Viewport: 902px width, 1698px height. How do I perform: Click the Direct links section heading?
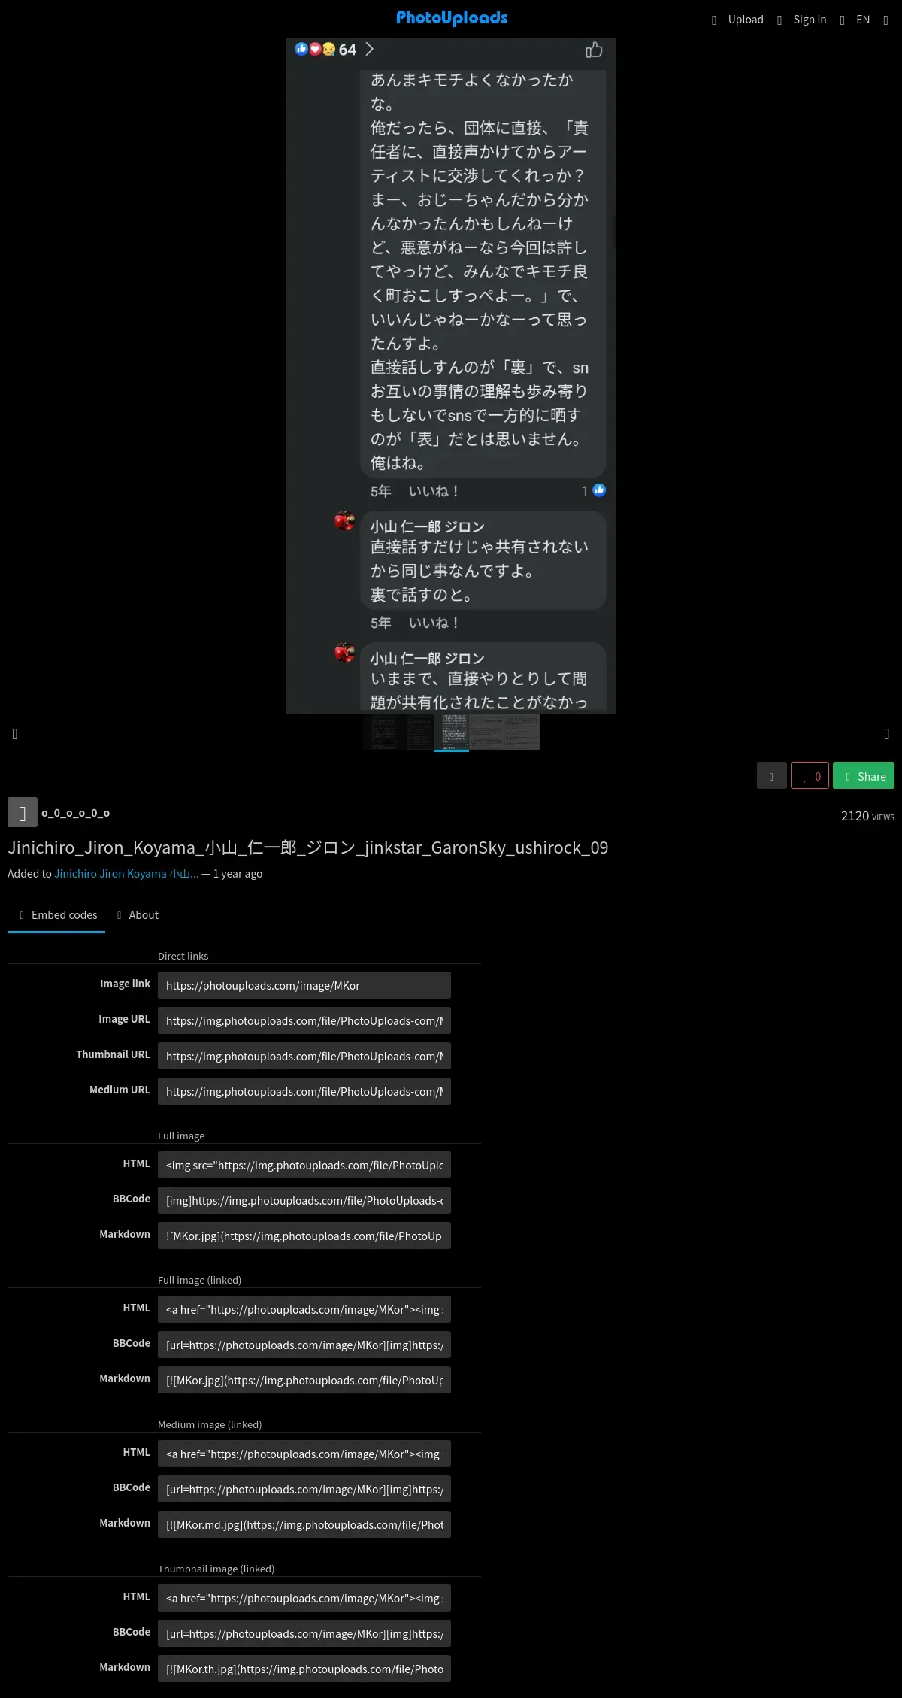183,956
